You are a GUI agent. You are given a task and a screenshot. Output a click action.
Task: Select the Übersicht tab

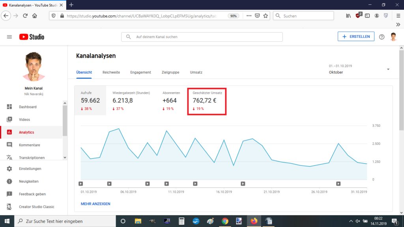pos(84,73)
